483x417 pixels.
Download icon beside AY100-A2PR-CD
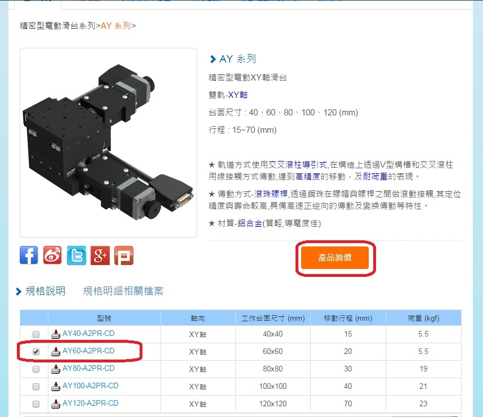(x=55, y=386)
